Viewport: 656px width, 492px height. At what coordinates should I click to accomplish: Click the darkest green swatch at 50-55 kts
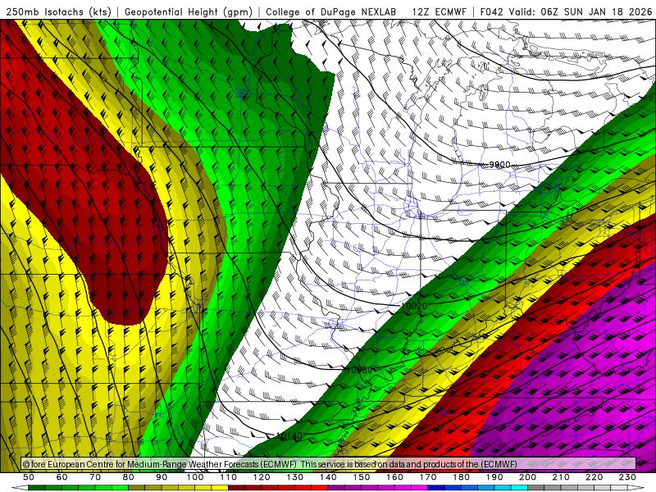pyautogui.click(x=36, y=488)
